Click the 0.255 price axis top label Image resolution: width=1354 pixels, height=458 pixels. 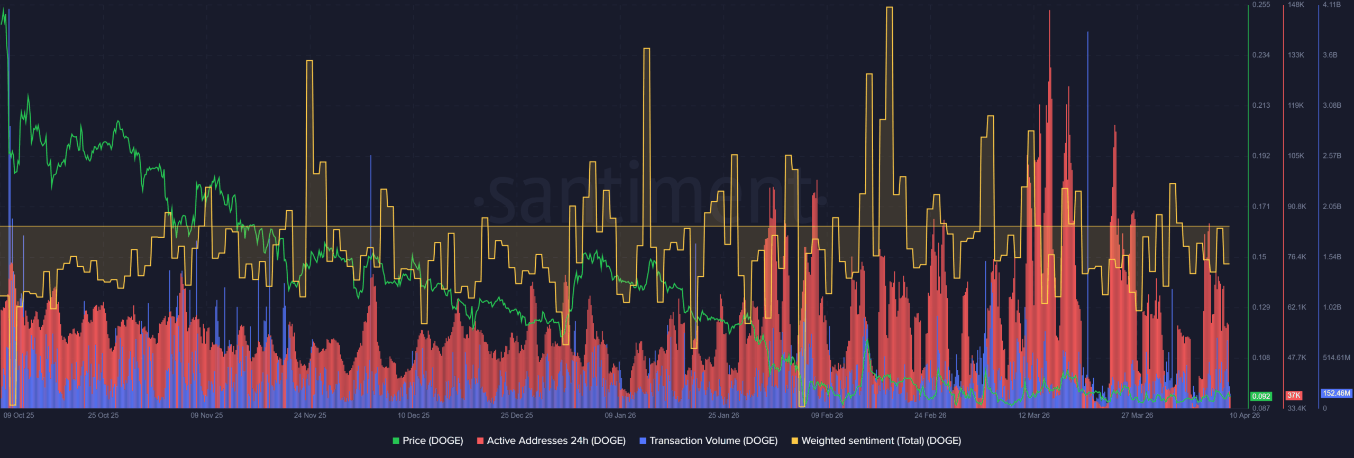(1261, 5)
